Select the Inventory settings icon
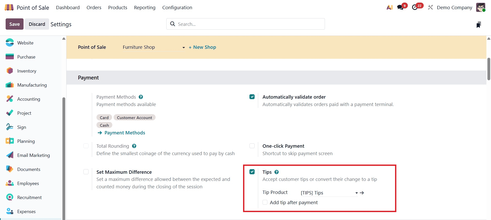 pos(10,71)
